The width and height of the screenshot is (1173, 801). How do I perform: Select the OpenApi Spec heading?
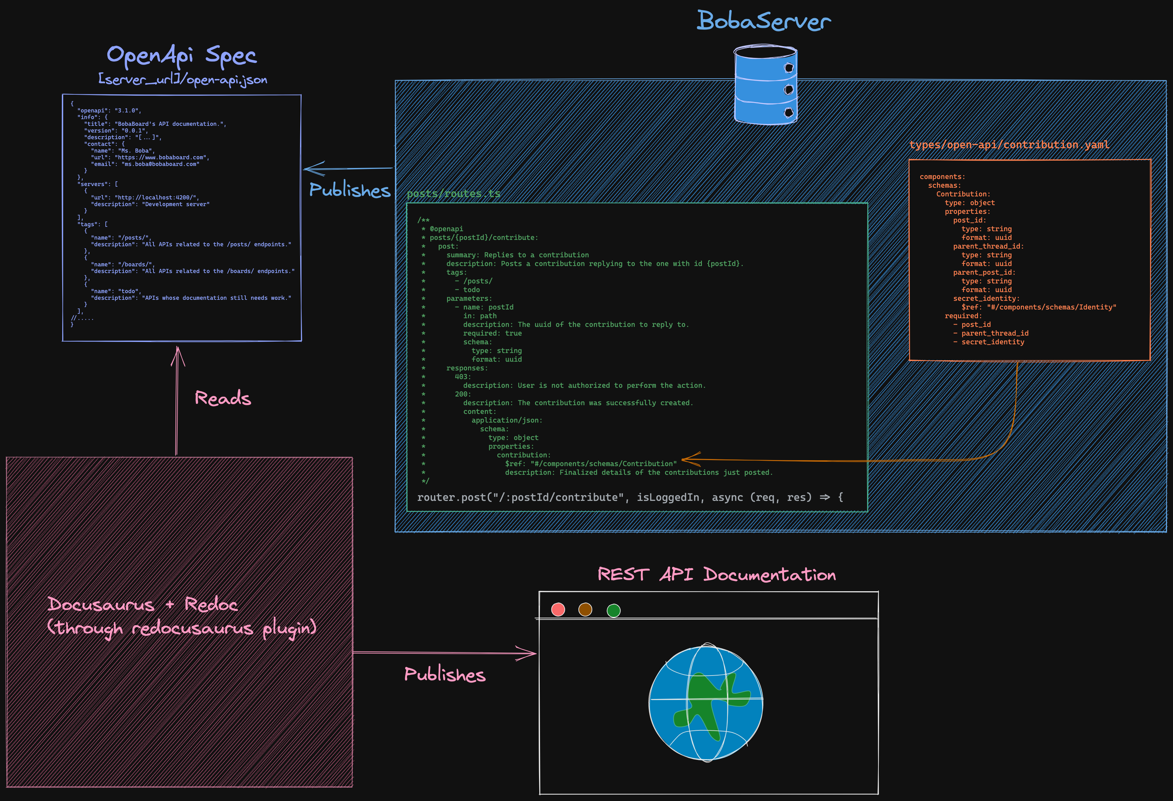point(182,56)
